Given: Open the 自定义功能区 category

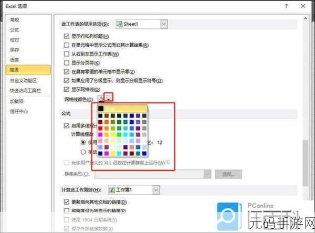Looking at the screenshot, I should 23,80.
